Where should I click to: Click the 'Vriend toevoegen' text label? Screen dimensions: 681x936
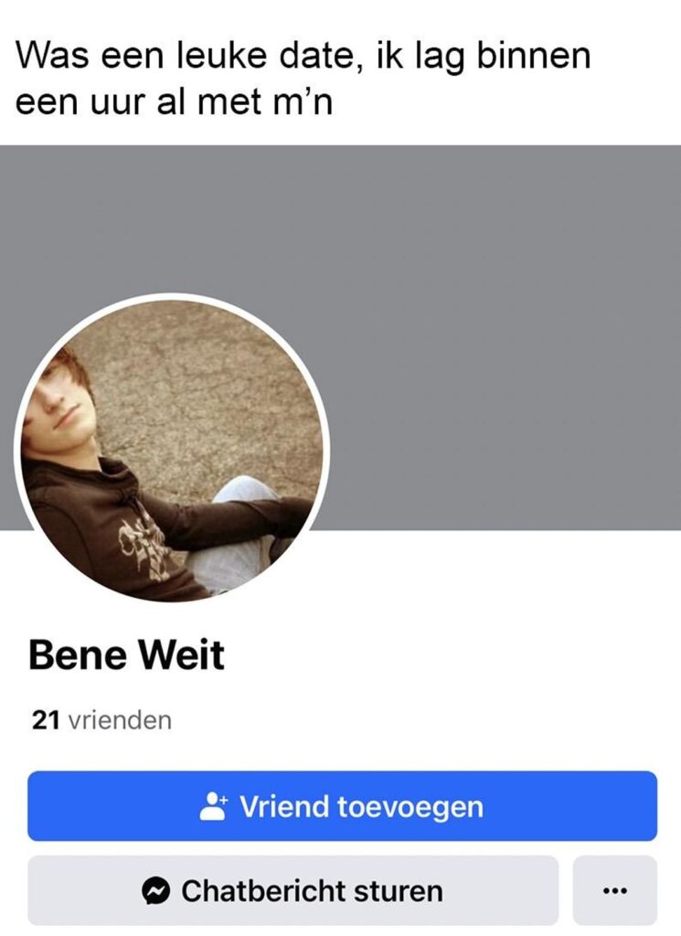click(362, 807)
